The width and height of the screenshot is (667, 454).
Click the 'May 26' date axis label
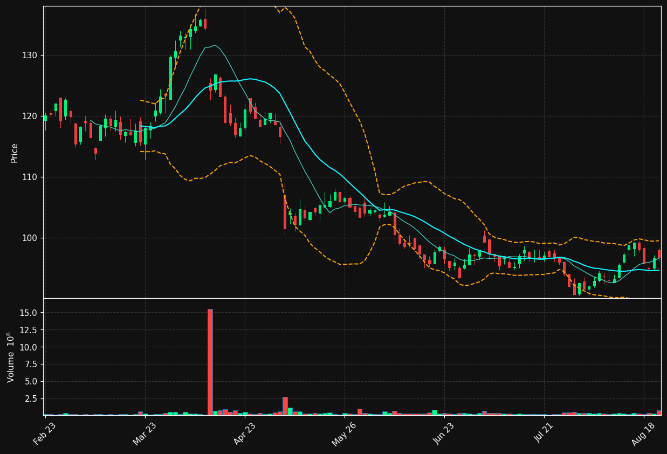(x=343, y=434)
